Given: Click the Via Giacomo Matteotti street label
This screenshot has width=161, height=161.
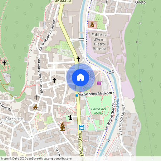Looking at the screenshot, I should [x=95, y=94].
